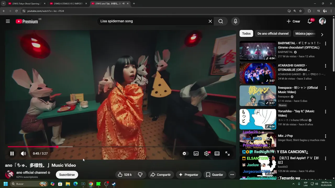Screen dimensions: 335x188
Task: Open options for Yorushika video
Action: [326, 111]
